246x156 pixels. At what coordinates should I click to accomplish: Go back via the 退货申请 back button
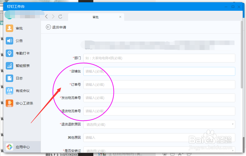(x=48, y=27)
